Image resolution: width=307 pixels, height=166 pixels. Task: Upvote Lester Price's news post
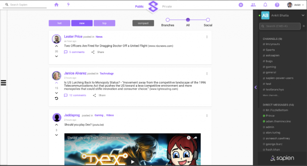pos(56,46)
